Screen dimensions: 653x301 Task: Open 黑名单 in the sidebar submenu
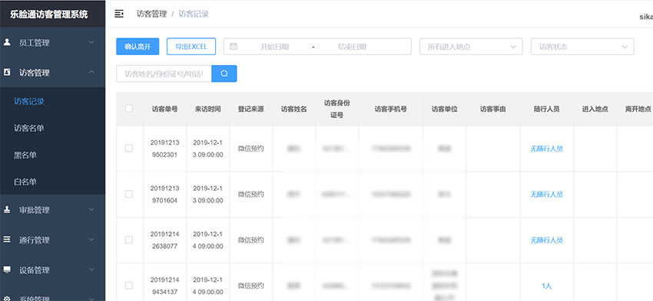coord(25,155)
